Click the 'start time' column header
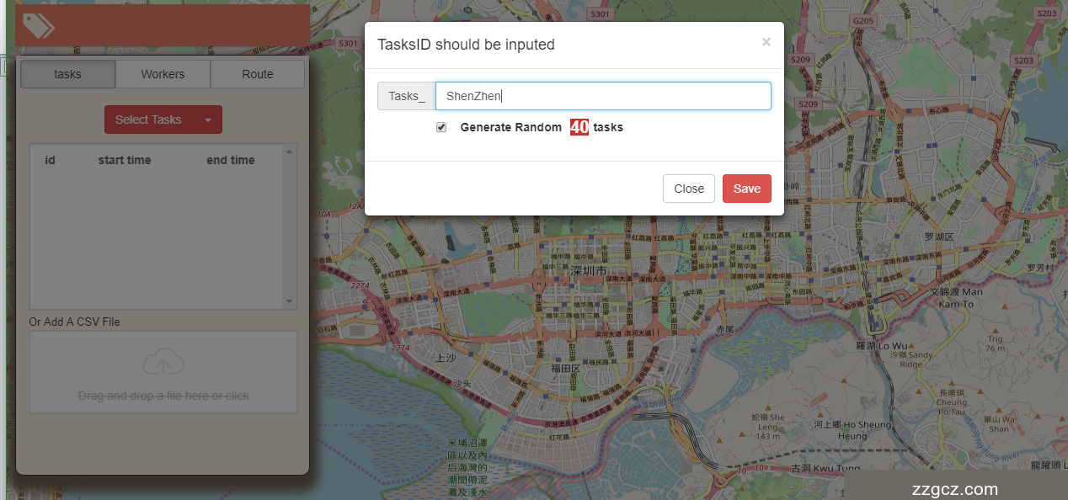 [125, 160]
